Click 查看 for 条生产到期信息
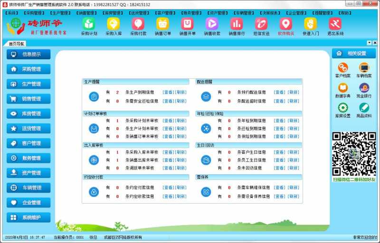The height and width of the screenshot is (243, 380). point(168,93)
